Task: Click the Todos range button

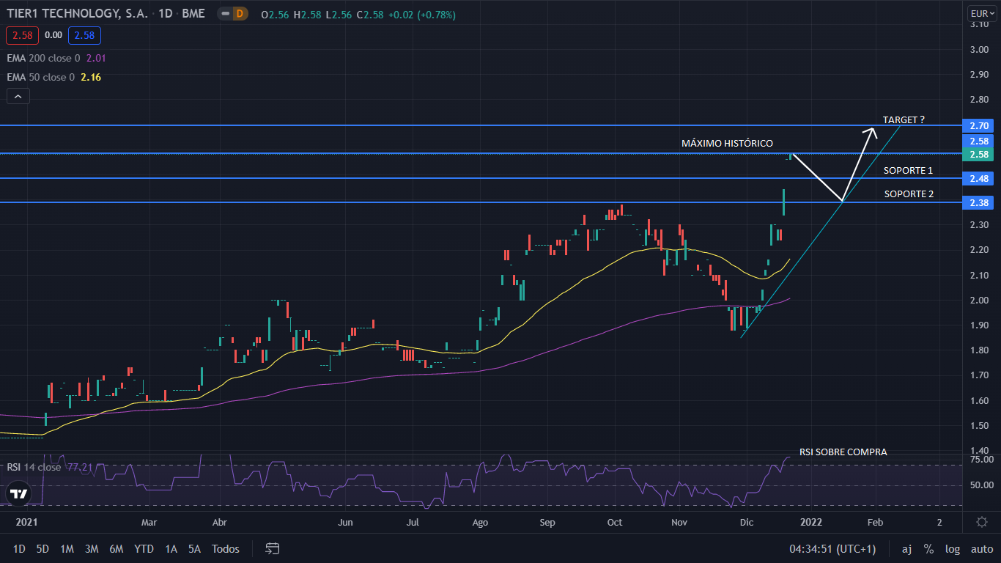Action: (x=225, y=548)
